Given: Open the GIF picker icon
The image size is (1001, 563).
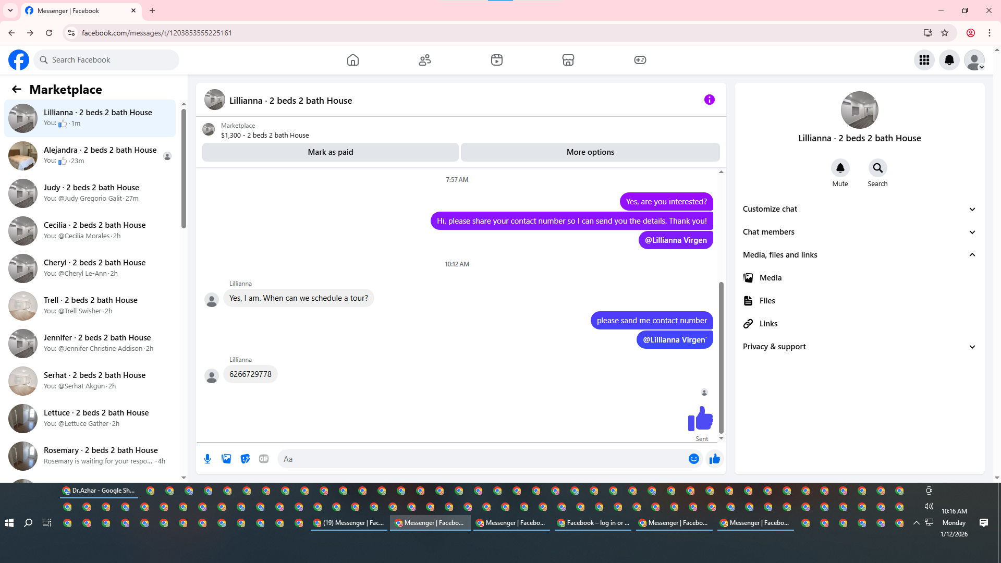Looking at the screenshot, I should [x=264, y=459].
